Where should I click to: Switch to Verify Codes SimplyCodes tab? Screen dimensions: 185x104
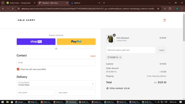[x=20, y=3]
